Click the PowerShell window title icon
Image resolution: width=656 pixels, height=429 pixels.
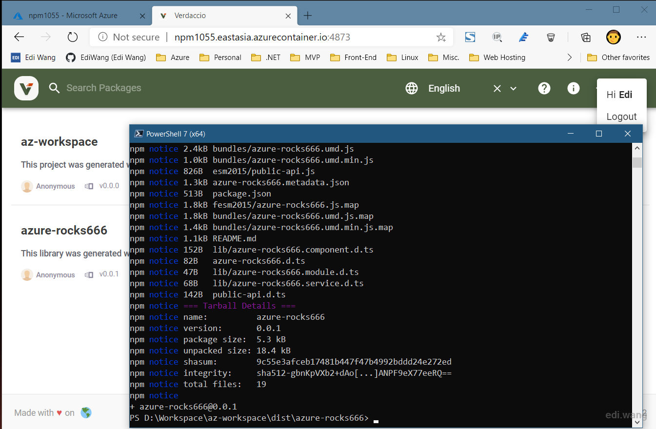coord(139,134)
